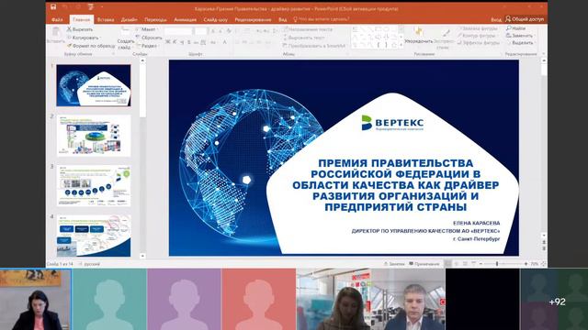The image size is (588, 330).
Task: Click the zoom-out minus button
Action: coord(481,264)
